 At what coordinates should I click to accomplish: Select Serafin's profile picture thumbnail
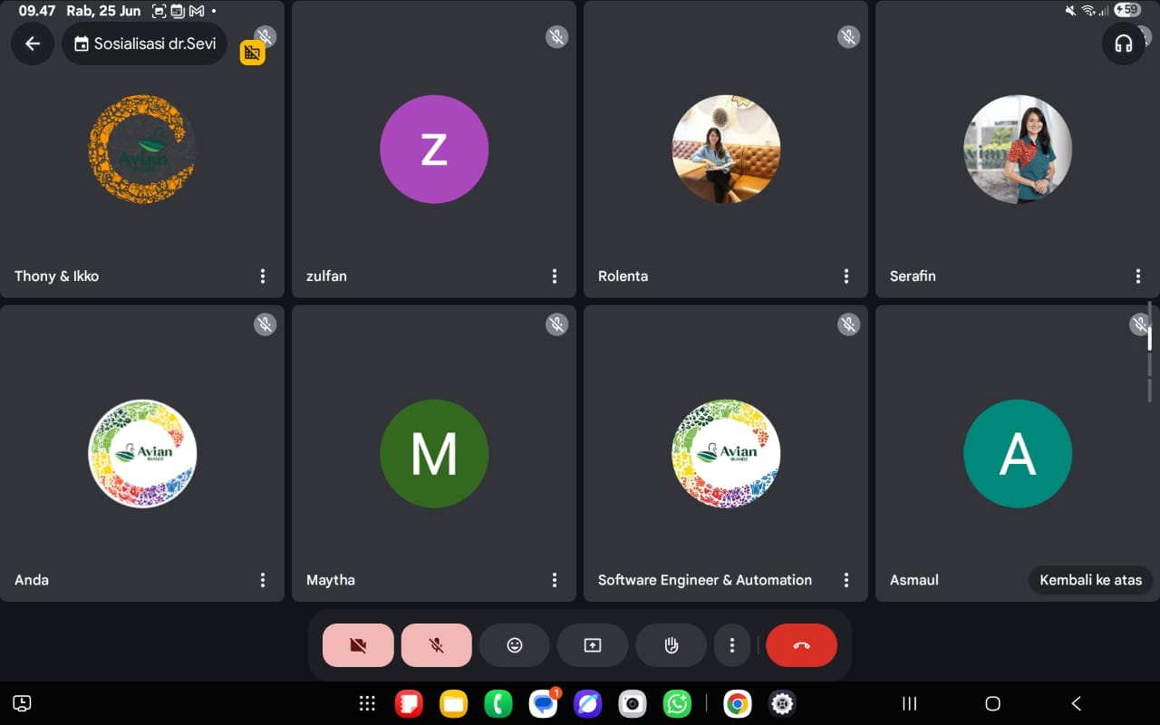(x=1017, y=150)
